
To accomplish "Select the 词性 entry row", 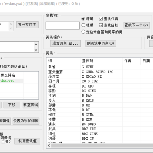I will [x=100, y=134].
